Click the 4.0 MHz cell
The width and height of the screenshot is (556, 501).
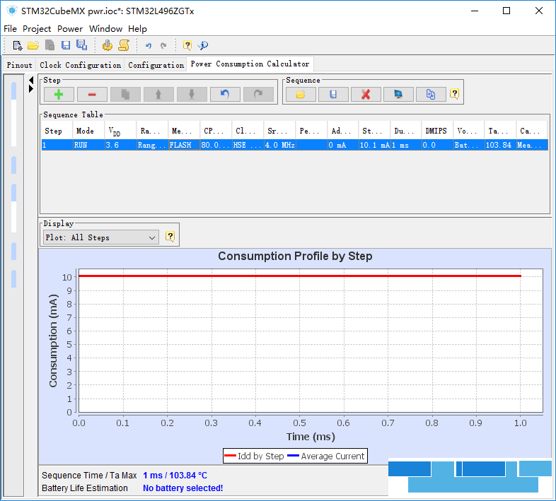point(280,145)
